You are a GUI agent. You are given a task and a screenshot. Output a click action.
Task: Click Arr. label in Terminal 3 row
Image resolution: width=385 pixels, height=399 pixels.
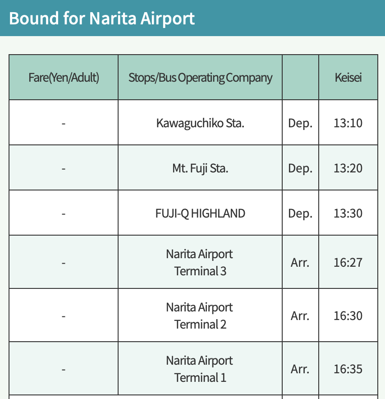300,262
